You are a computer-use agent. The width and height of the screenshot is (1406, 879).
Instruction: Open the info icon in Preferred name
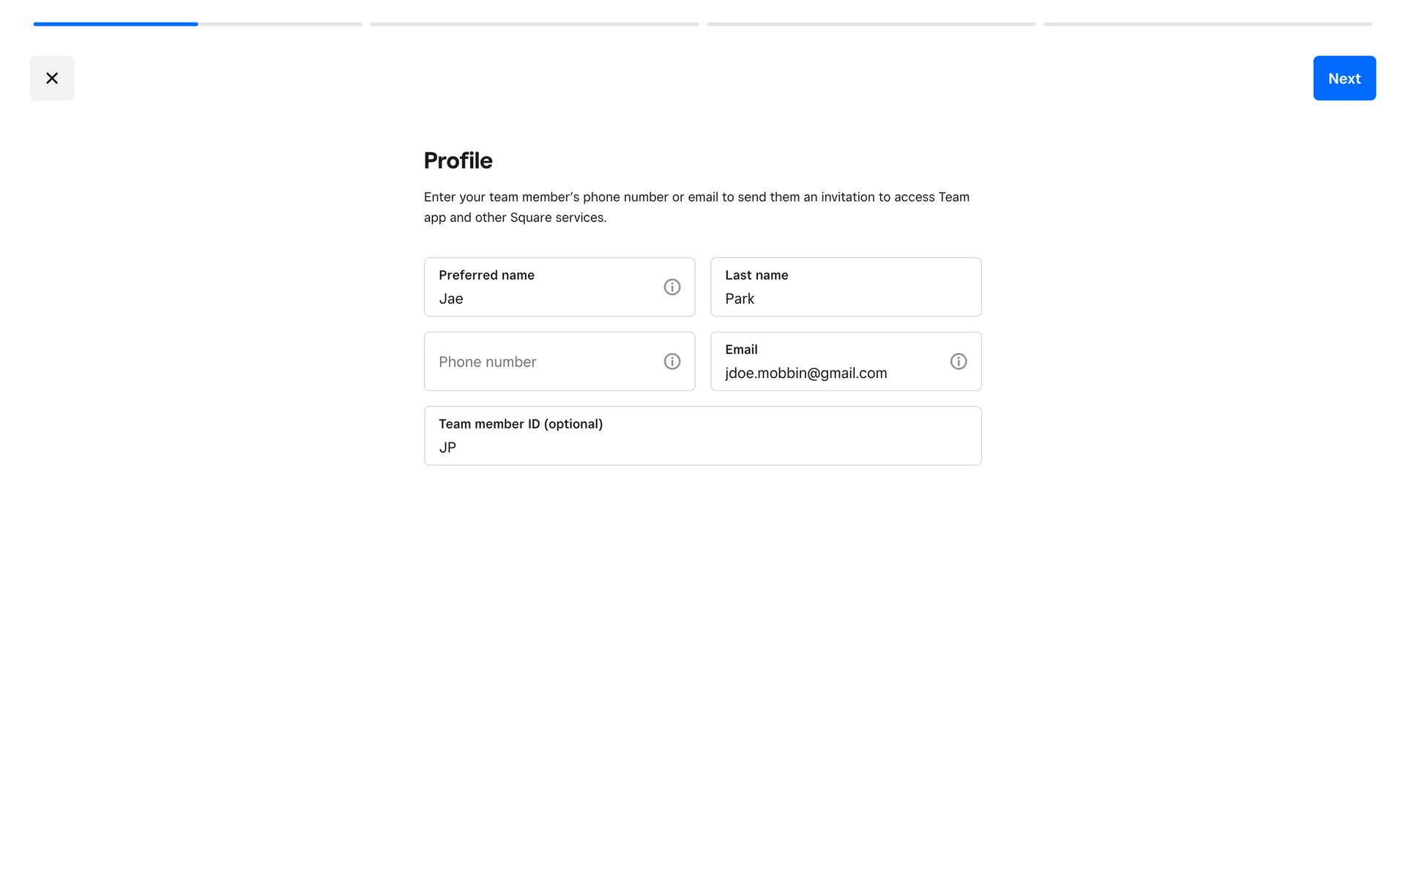click(672, 287)
